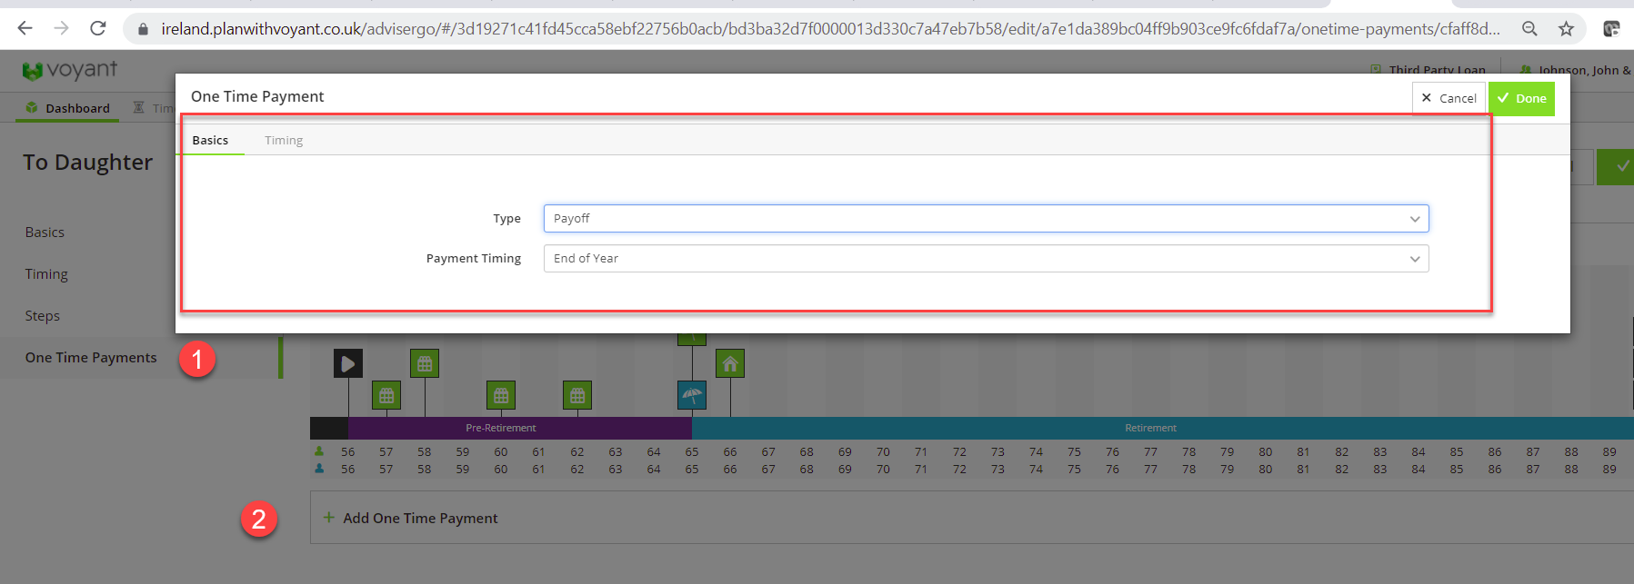Open the Dashboard tab
Viewport: 1634px width, 584px height.
pyautogui.click(x=68, y=108)
